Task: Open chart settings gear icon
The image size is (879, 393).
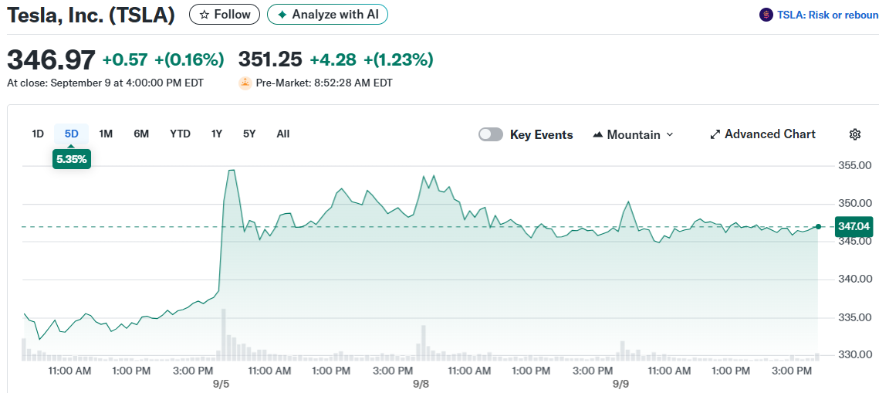Action: pyautogui.click(x=855, y=134)
